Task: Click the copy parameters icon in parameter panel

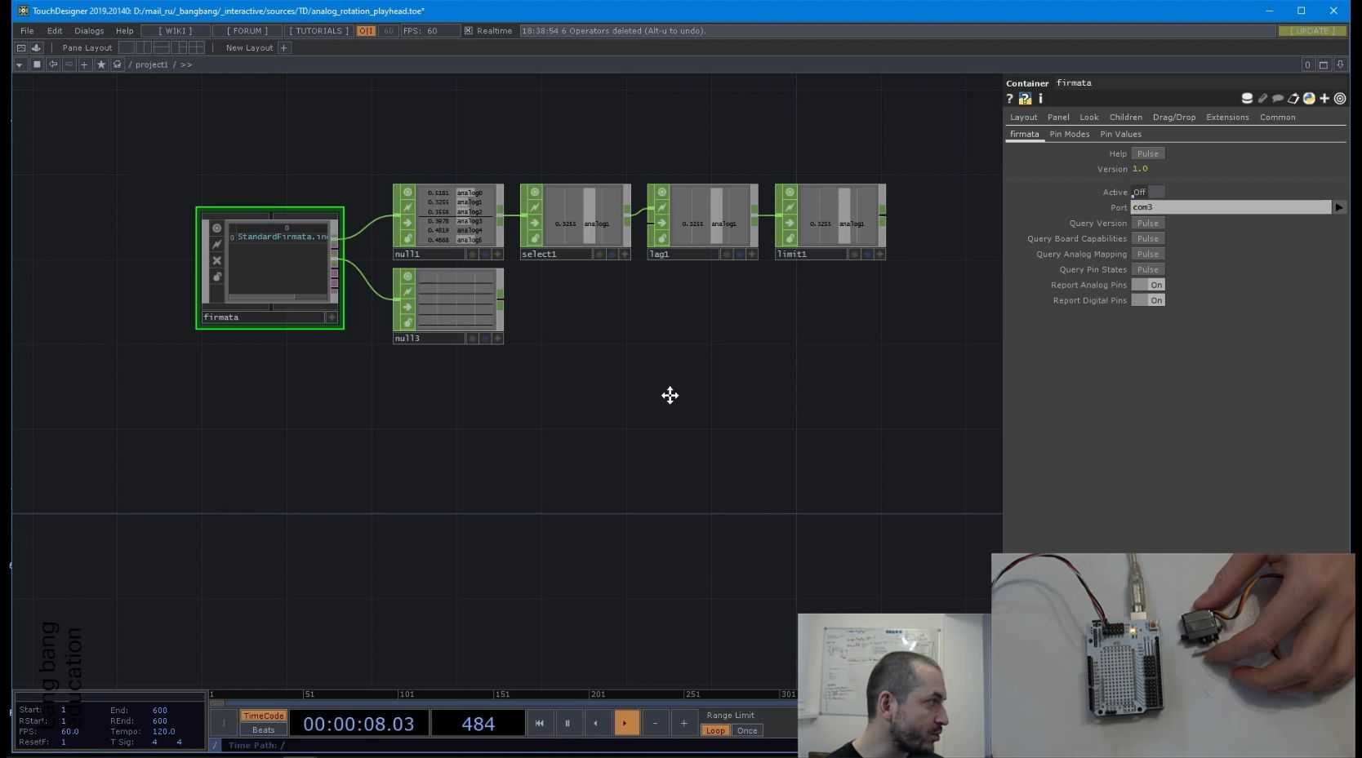Action: (1293, 99)
